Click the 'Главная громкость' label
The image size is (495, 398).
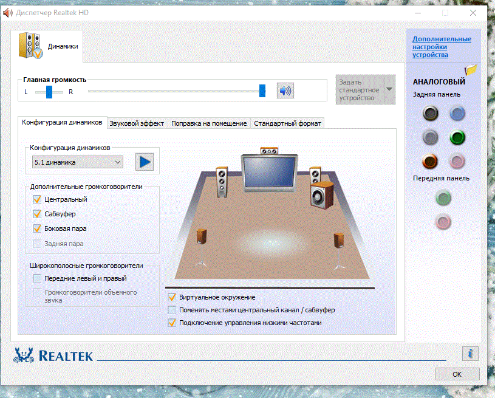[x=55, y=80]
